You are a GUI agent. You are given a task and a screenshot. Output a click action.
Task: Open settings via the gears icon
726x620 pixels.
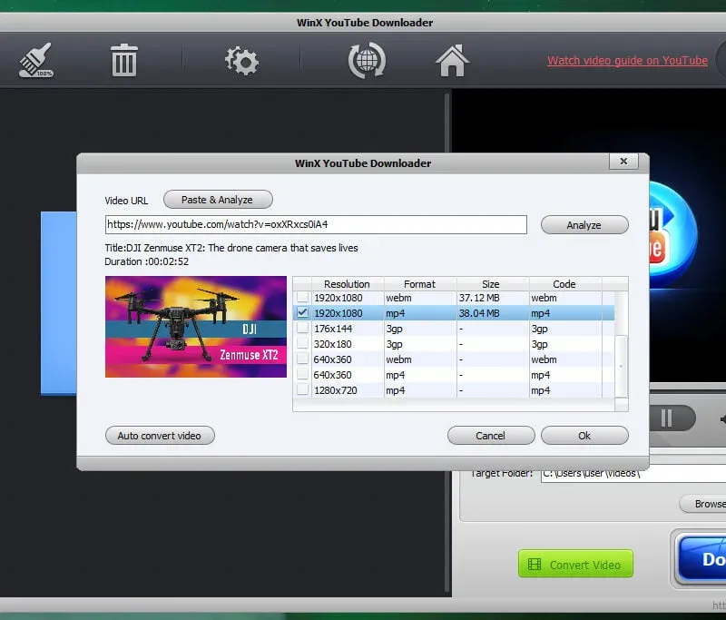[x=241, y=61]
